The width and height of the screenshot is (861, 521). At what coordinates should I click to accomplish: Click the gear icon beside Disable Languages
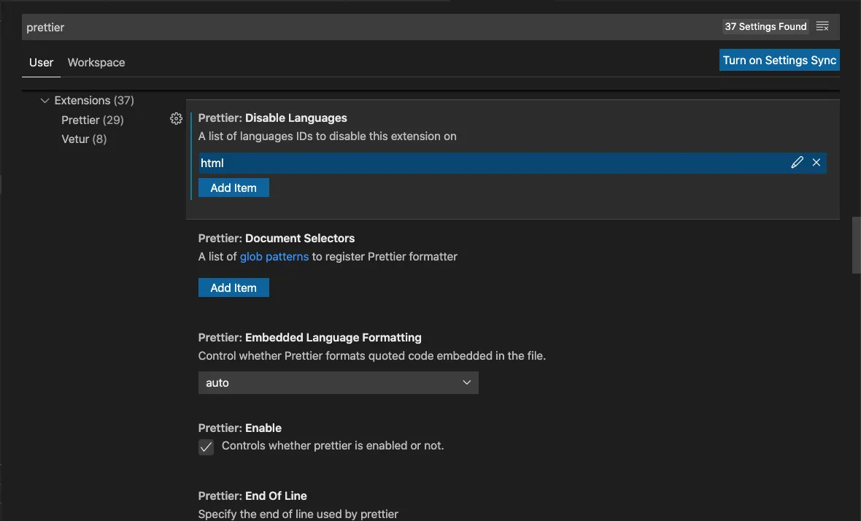pos(176,119)
